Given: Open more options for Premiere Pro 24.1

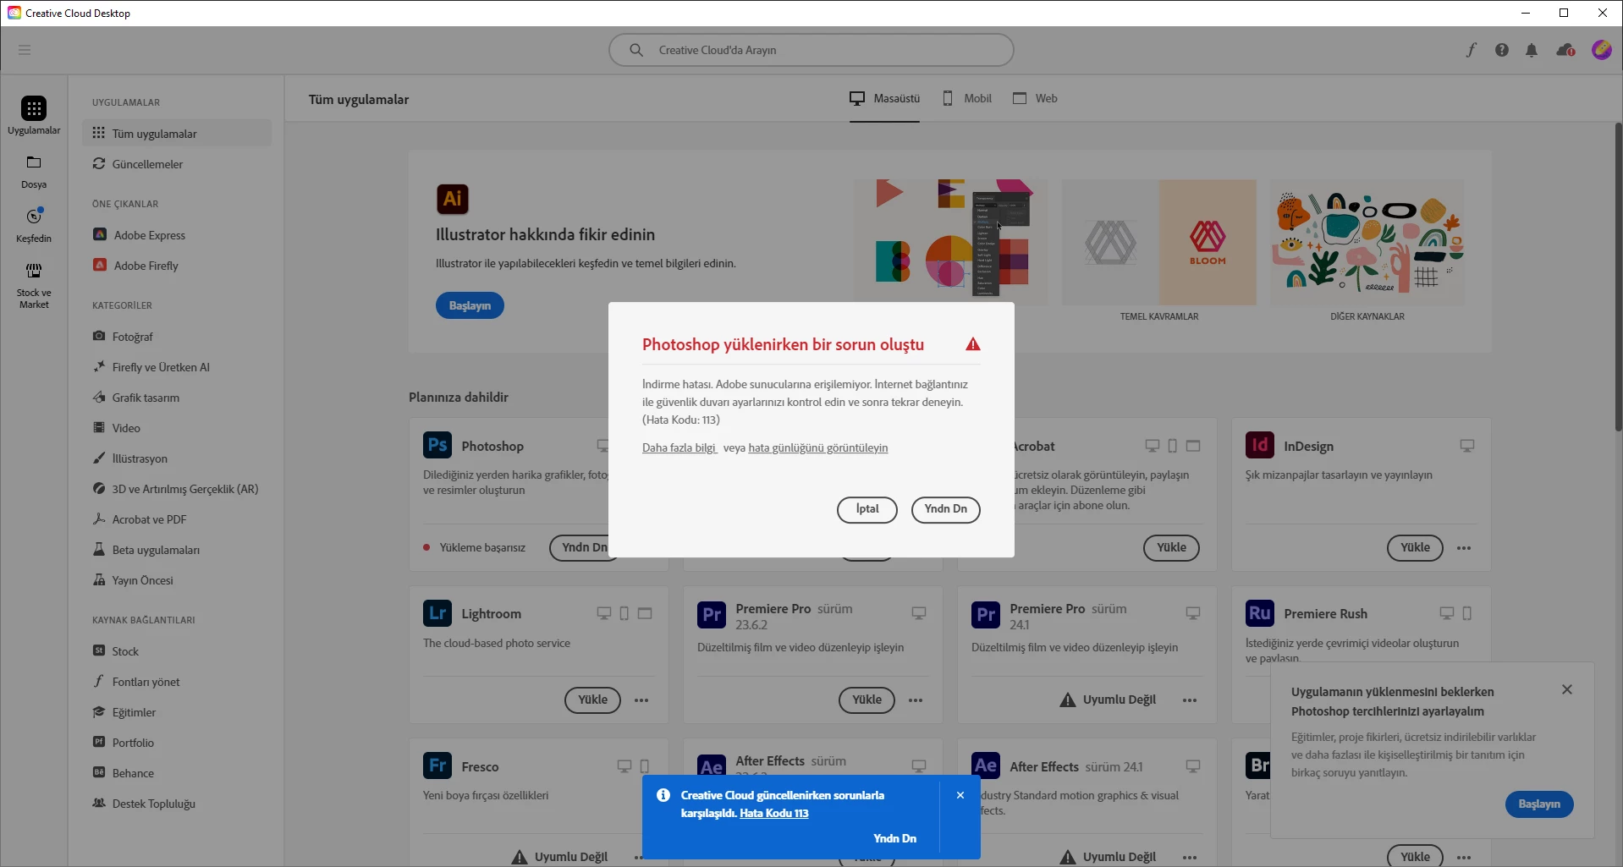Looking at the screenshot, I should 1190,700.
